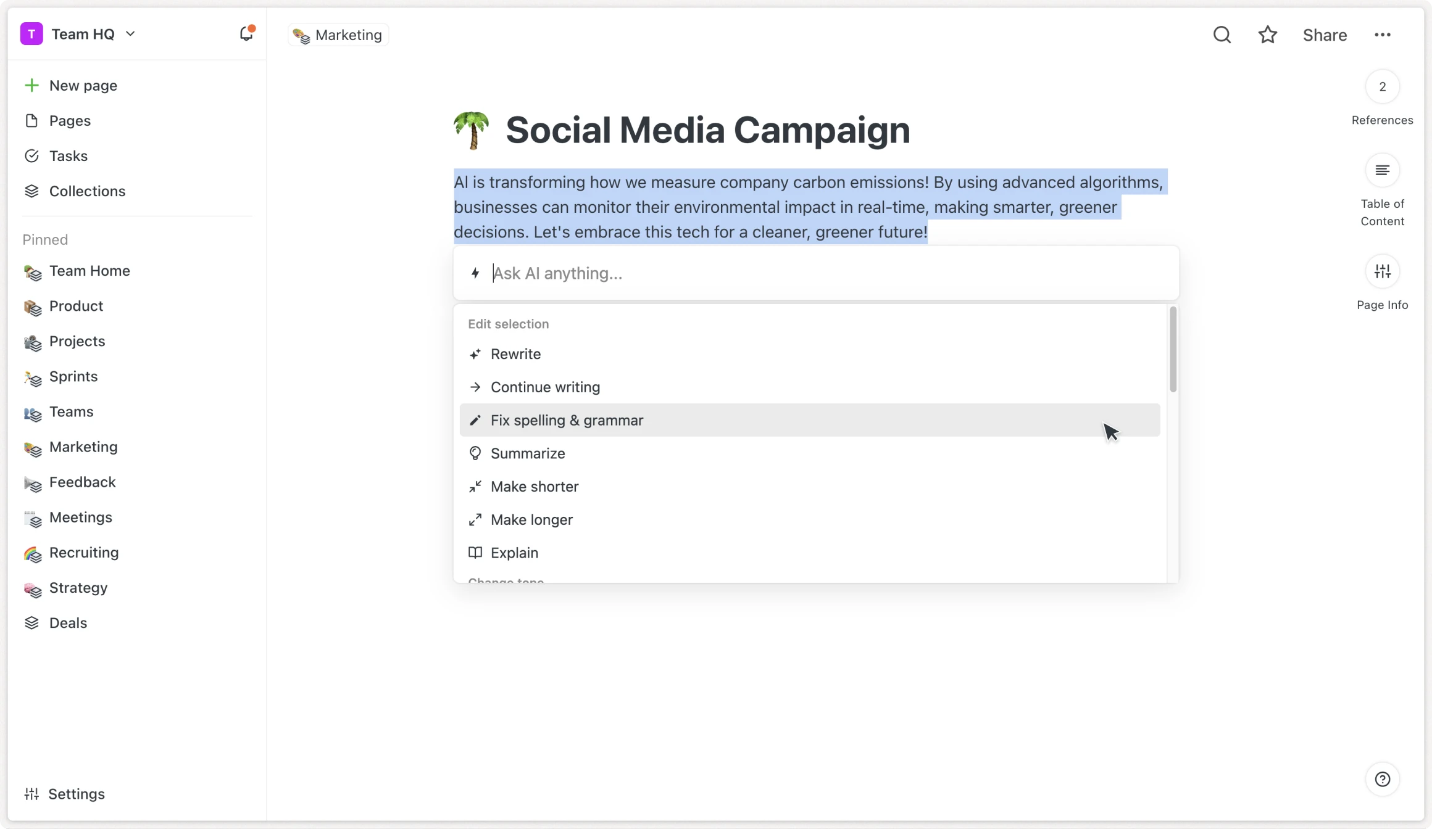Viewport: 1432px width, 829px height.
Task: Select Make shorter option
Action: (x=534, y=487)
